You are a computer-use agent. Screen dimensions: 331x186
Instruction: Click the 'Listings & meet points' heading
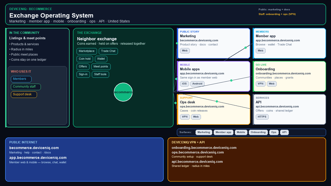27,38
